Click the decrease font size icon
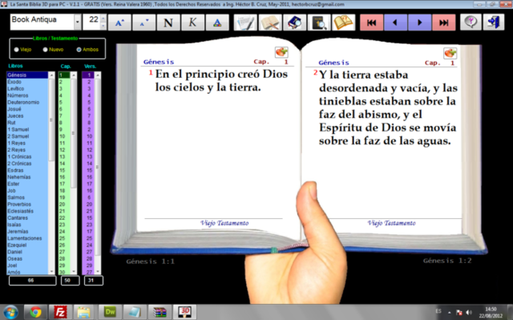This screenshot has height=320, width=513. click(144, 22)
